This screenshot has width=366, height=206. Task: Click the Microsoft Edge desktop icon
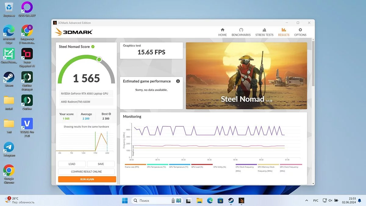pyautogui.click(x=9, y=34)
